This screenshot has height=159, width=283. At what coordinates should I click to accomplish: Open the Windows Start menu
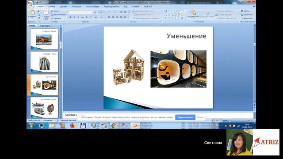coord(31,125)
